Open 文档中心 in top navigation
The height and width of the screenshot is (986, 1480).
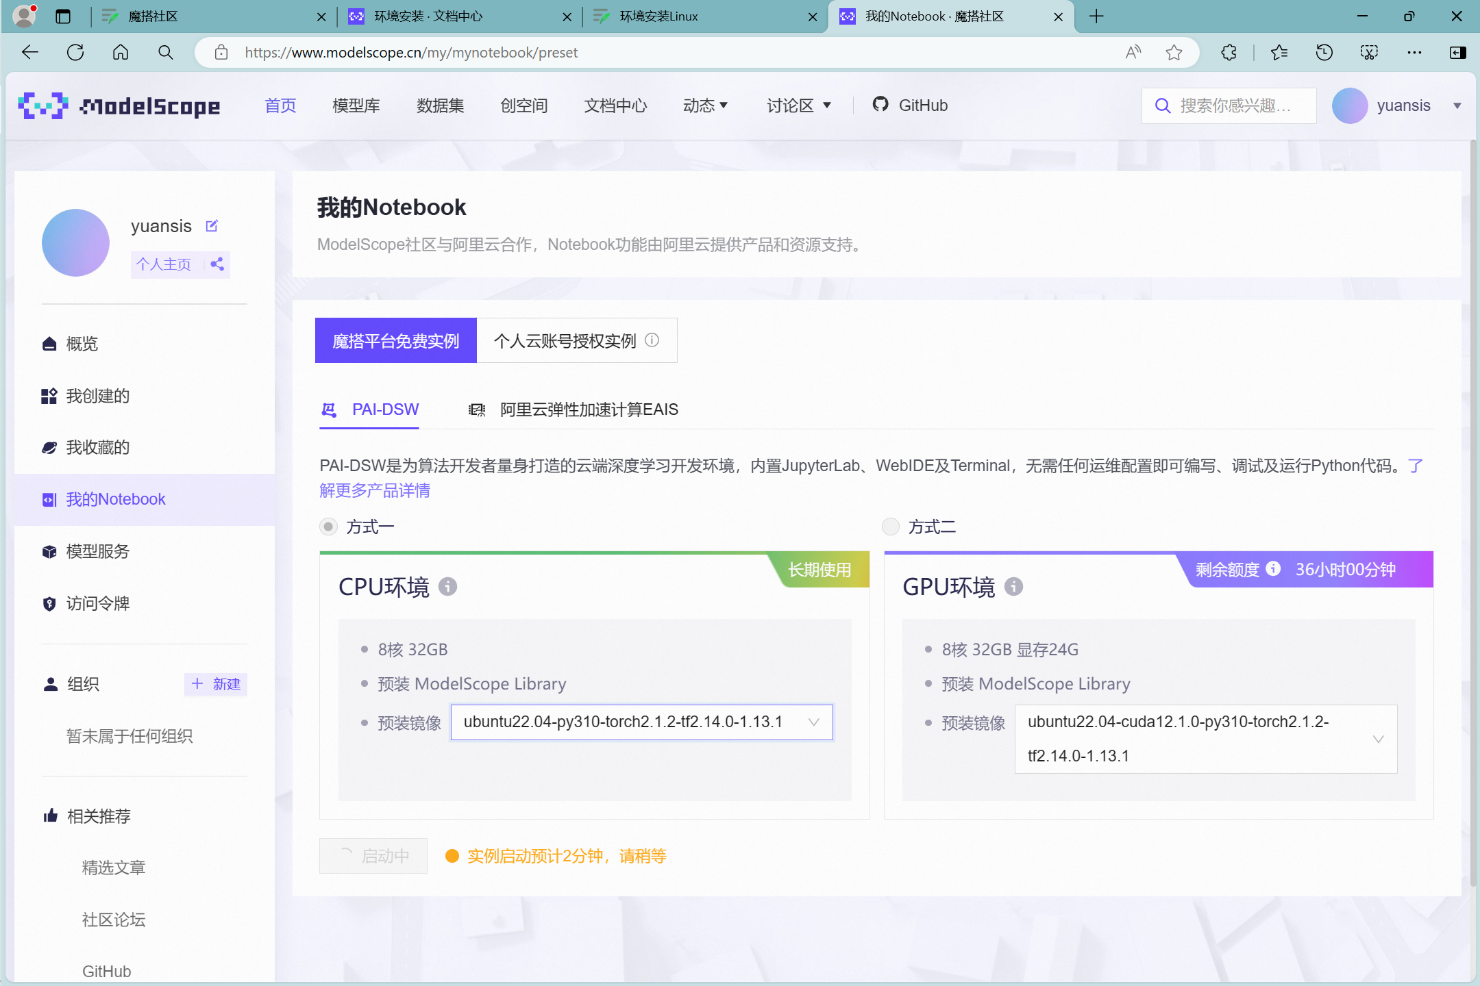click(x=615, y=105)
